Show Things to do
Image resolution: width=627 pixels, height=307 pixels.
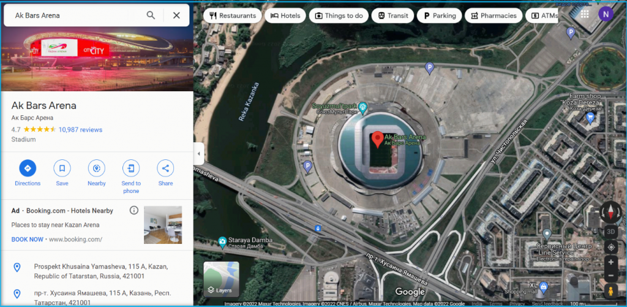coord(338,15)
